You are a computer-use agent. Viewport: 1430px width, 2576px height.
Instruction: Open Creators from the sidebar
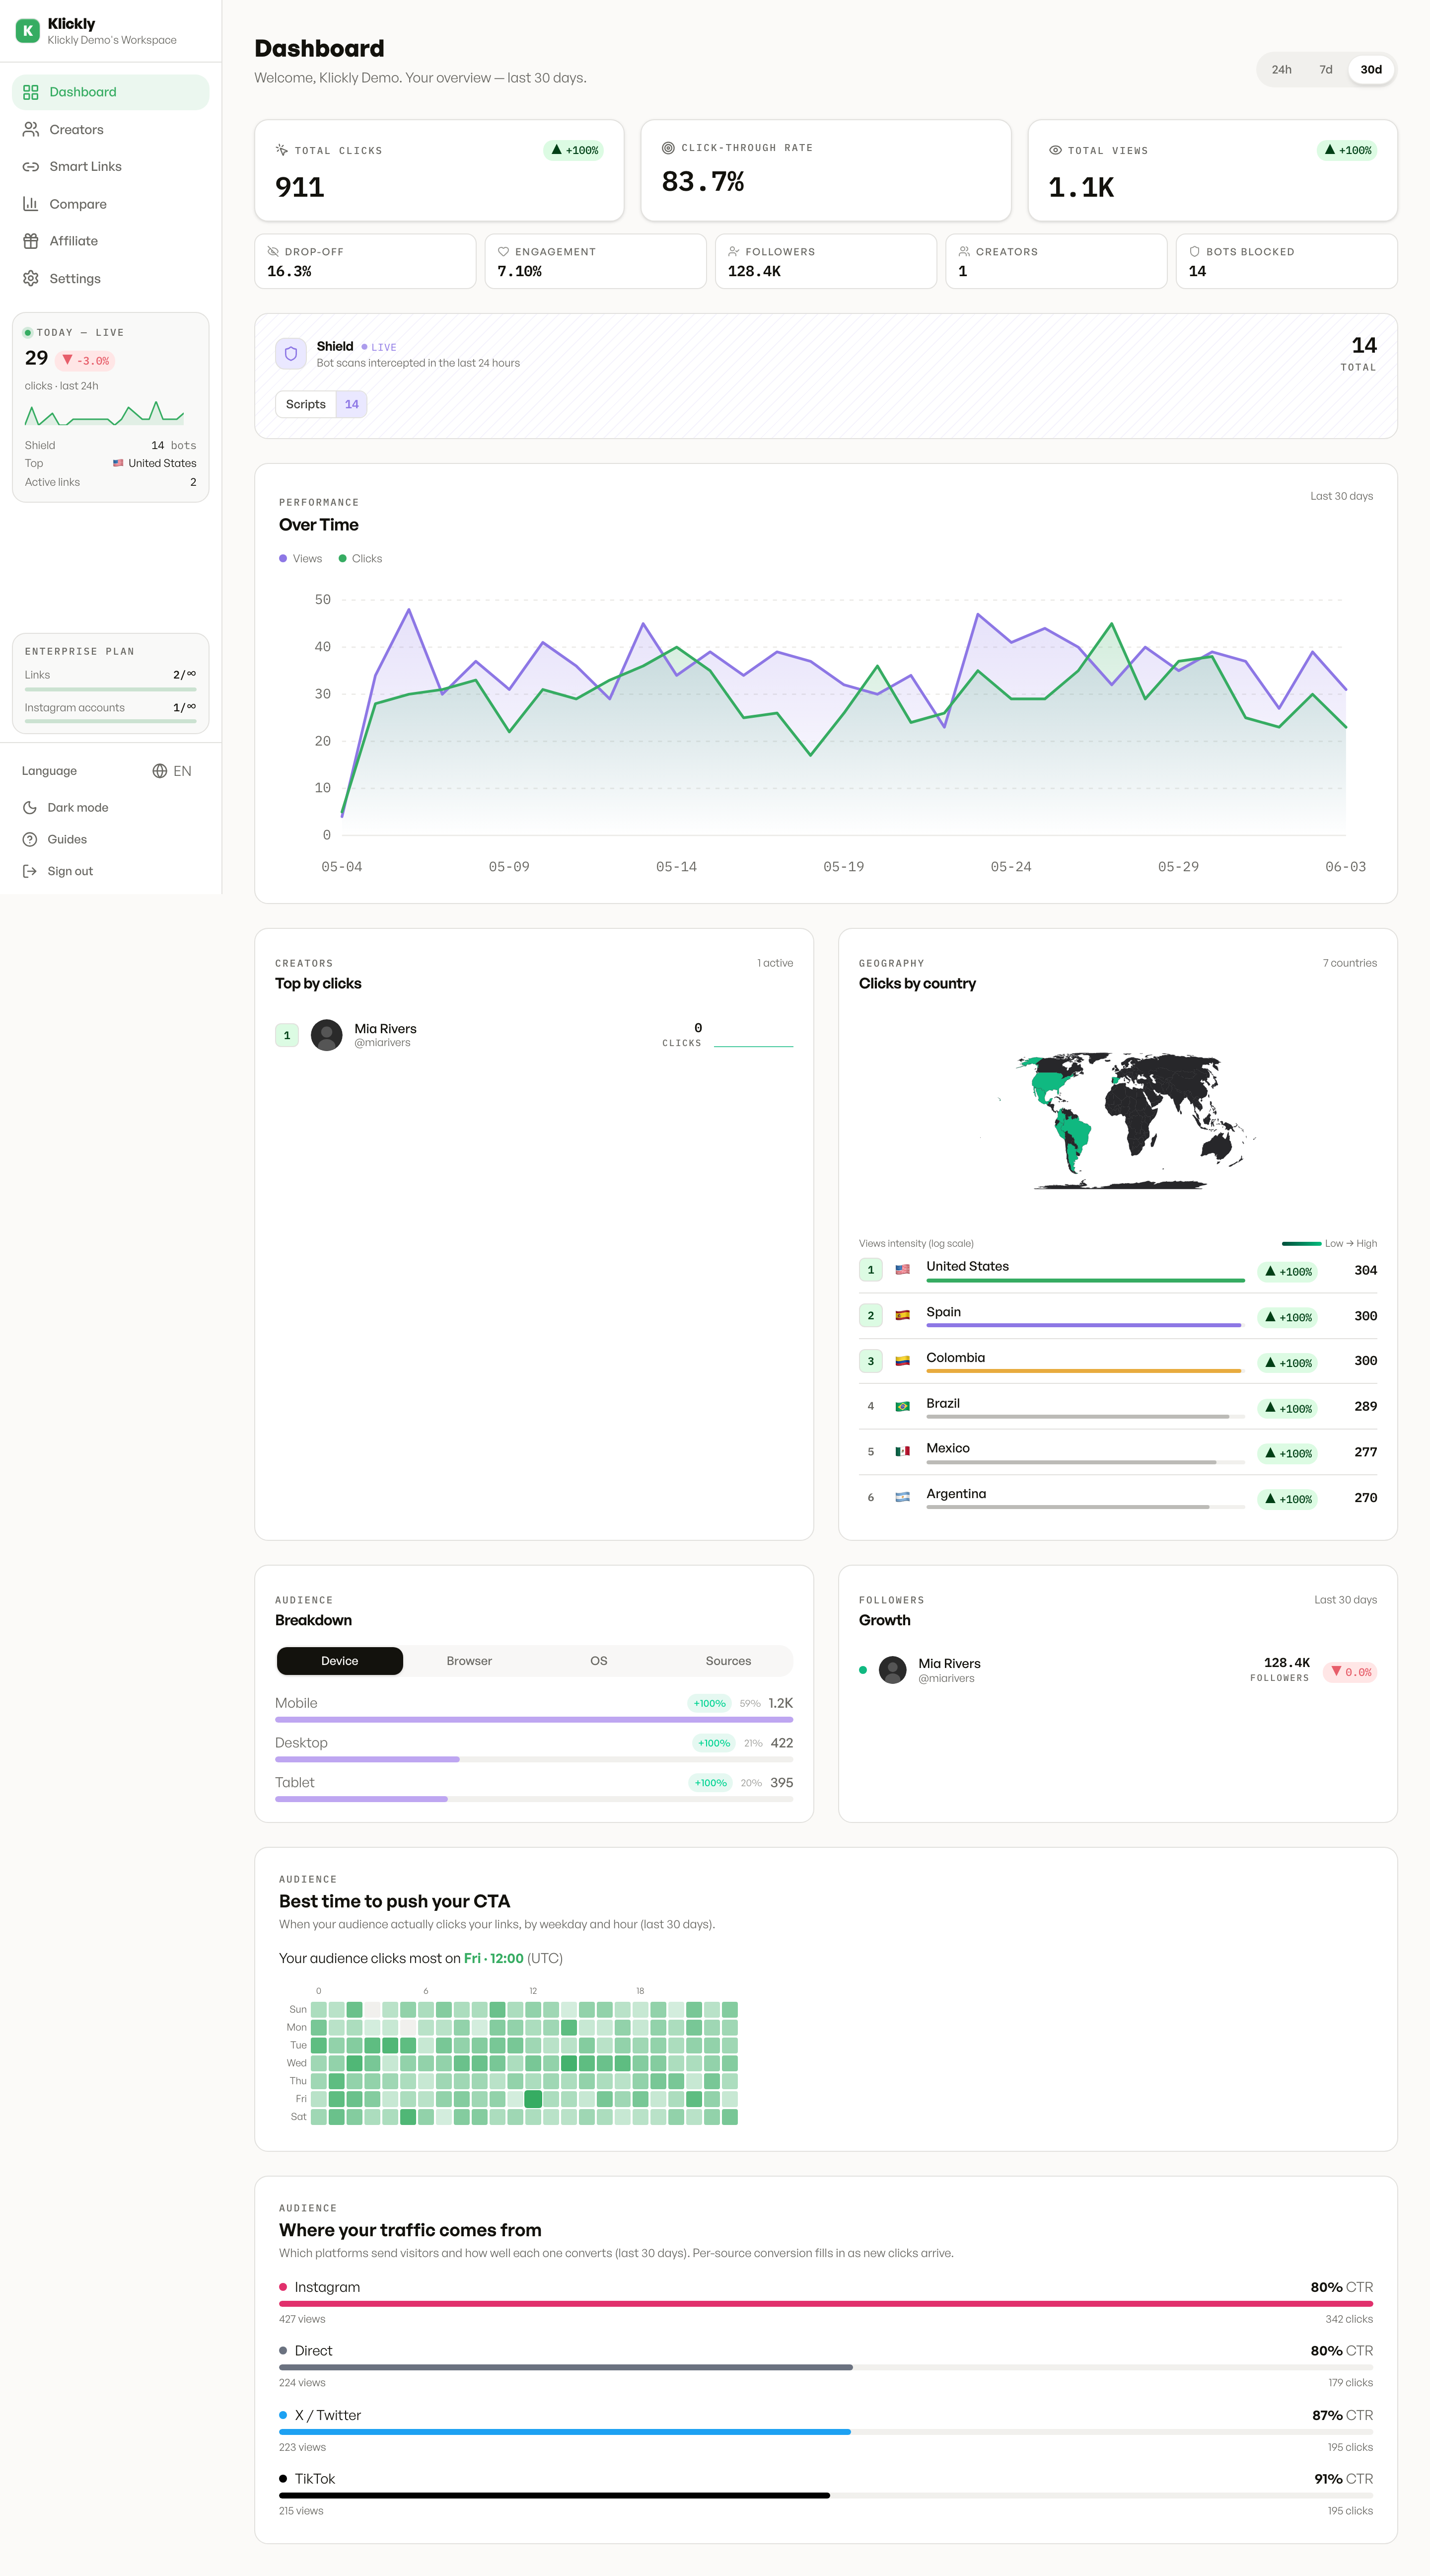coord(111,130)
